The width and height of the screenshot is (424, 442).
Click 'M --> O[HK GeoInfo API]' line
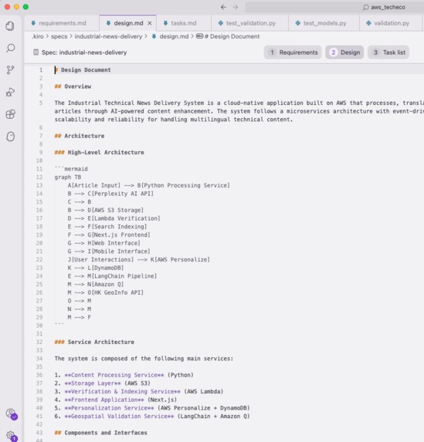[x=106, y=292]
